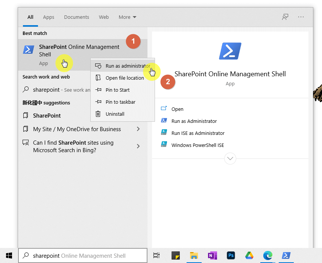
Task: Open the three-dot options menu
Action: (301, 17)
